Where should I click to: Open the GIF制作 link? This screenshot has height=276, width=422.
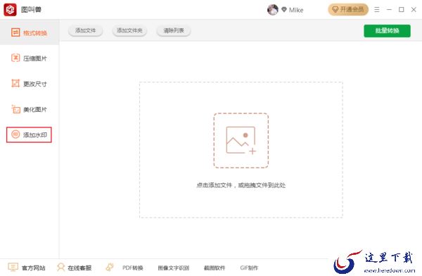[249, 268]
